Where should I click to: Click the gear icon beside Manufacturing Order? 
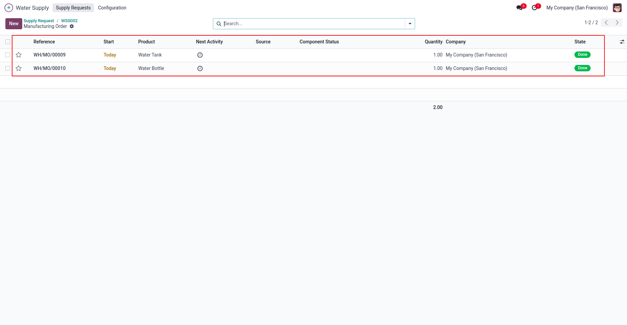72,26
